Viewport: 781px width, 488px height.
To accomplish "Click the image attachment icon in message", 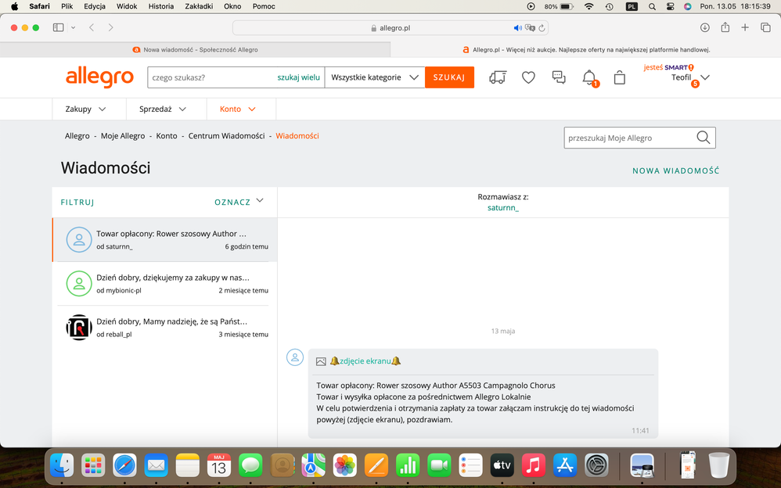I will point(322,361).
